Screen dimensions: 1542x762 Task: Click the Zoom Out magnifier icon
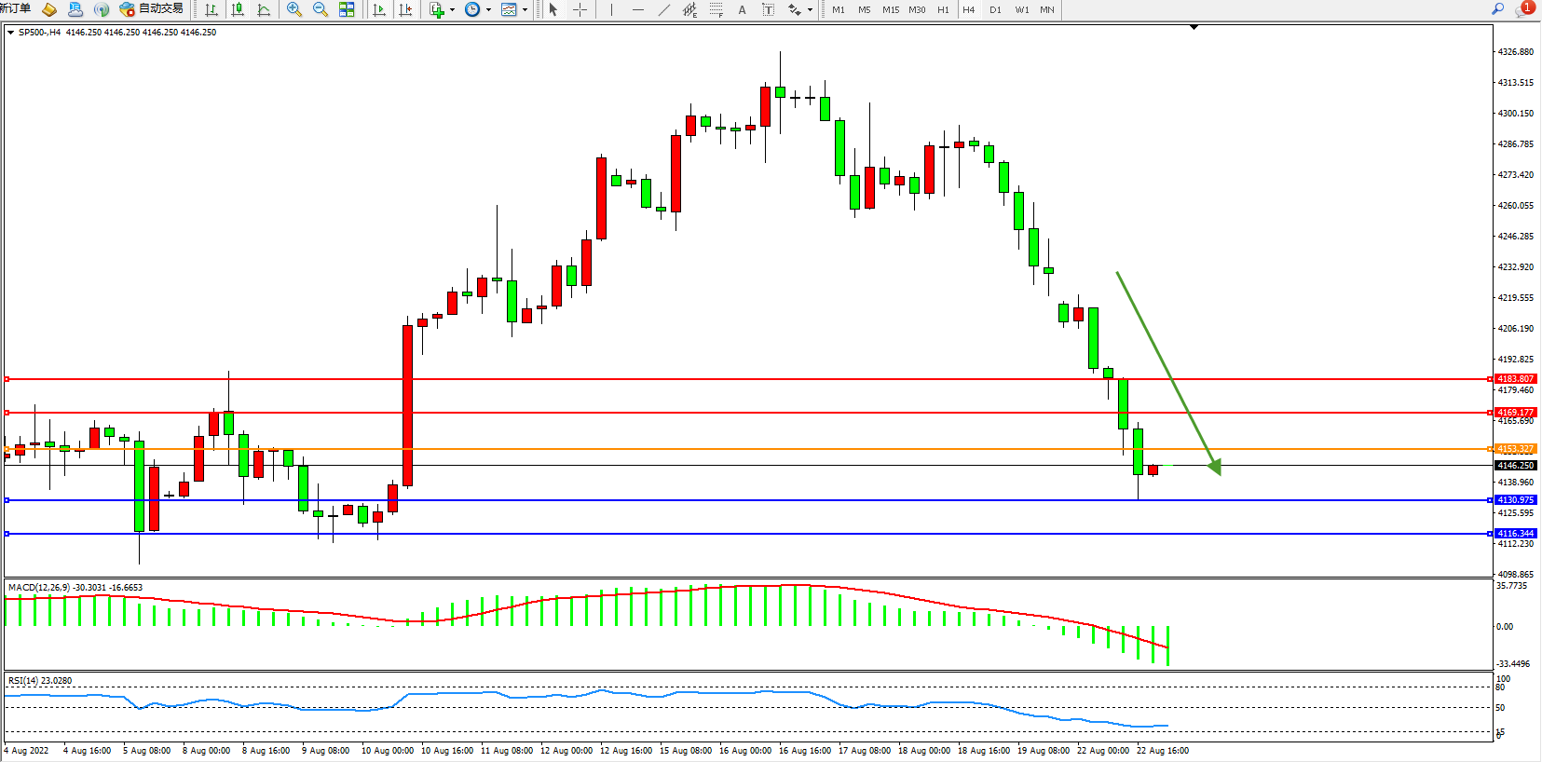coord(321,9)
